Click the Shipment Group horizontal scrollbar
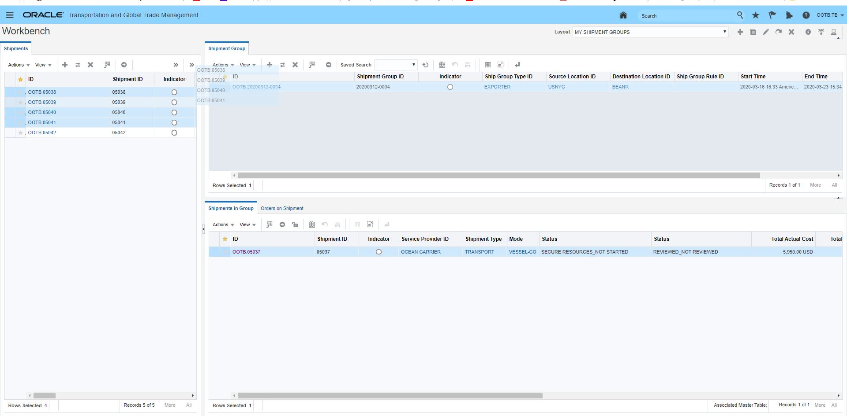 click(x=498, y=175)
